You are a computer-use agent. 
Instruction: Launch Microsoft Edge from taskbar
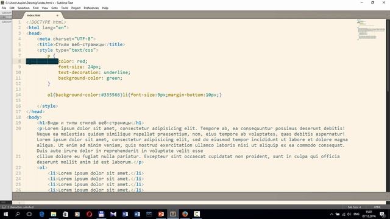41,214
